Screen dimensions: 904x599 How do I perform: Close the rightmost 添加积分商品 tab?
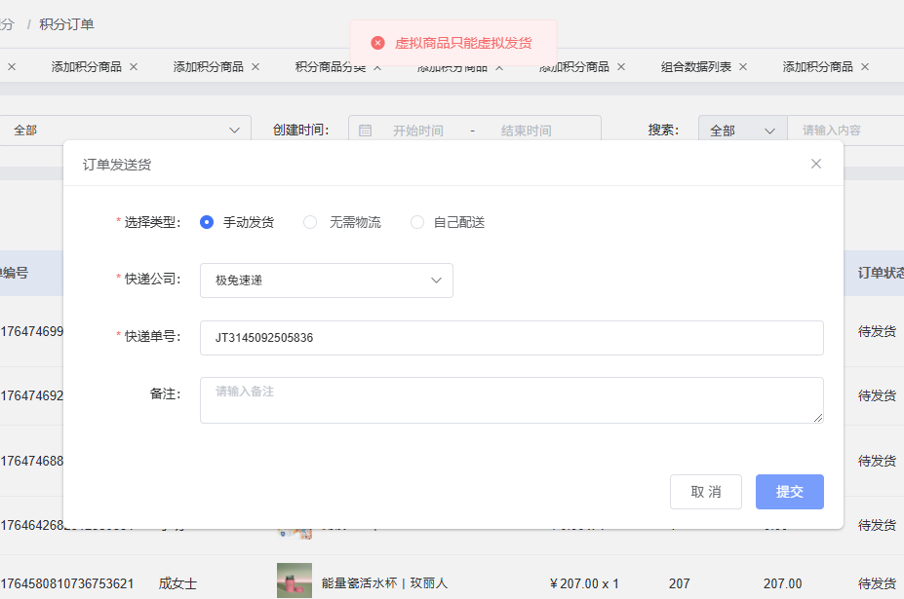[865, 67]
